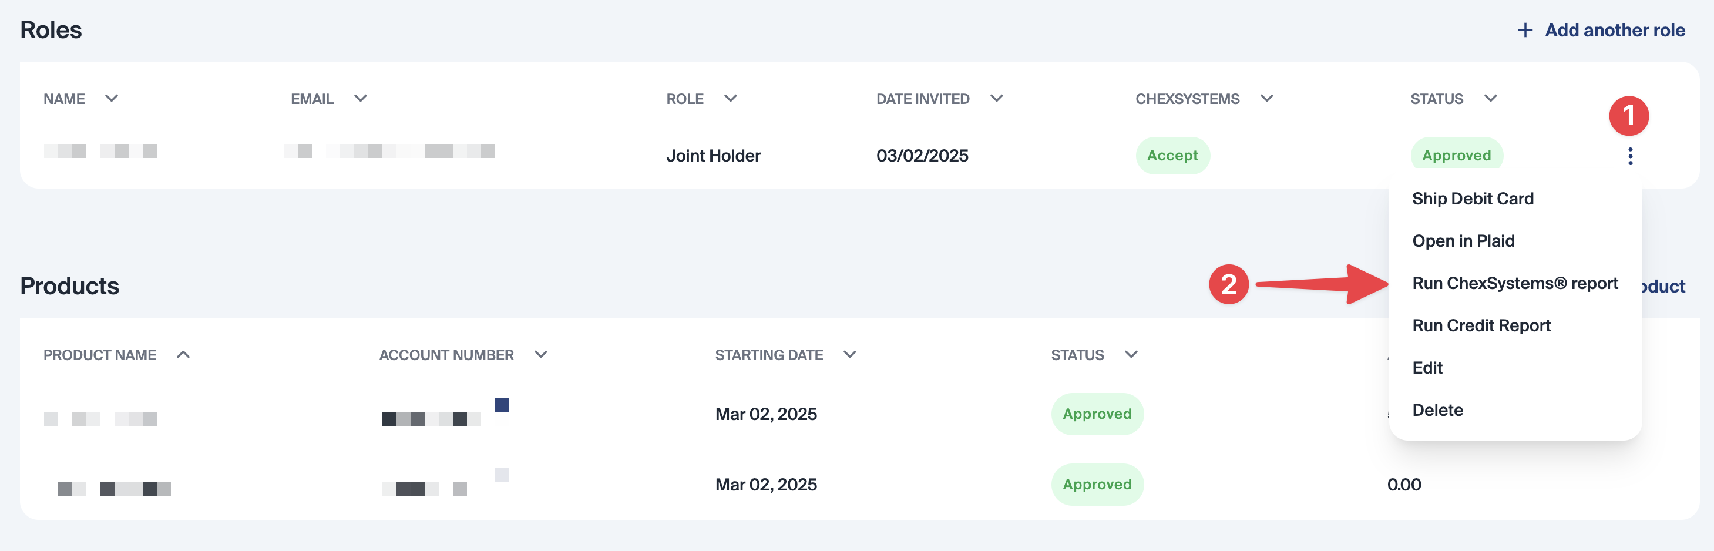Click the DATE INVITED sort chevron

click(x=996, y=99)
